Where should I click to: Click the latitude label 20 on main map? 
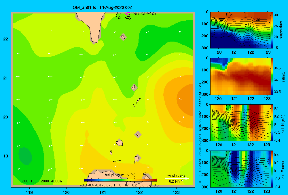pyautogui.click(x=6, y=117)
